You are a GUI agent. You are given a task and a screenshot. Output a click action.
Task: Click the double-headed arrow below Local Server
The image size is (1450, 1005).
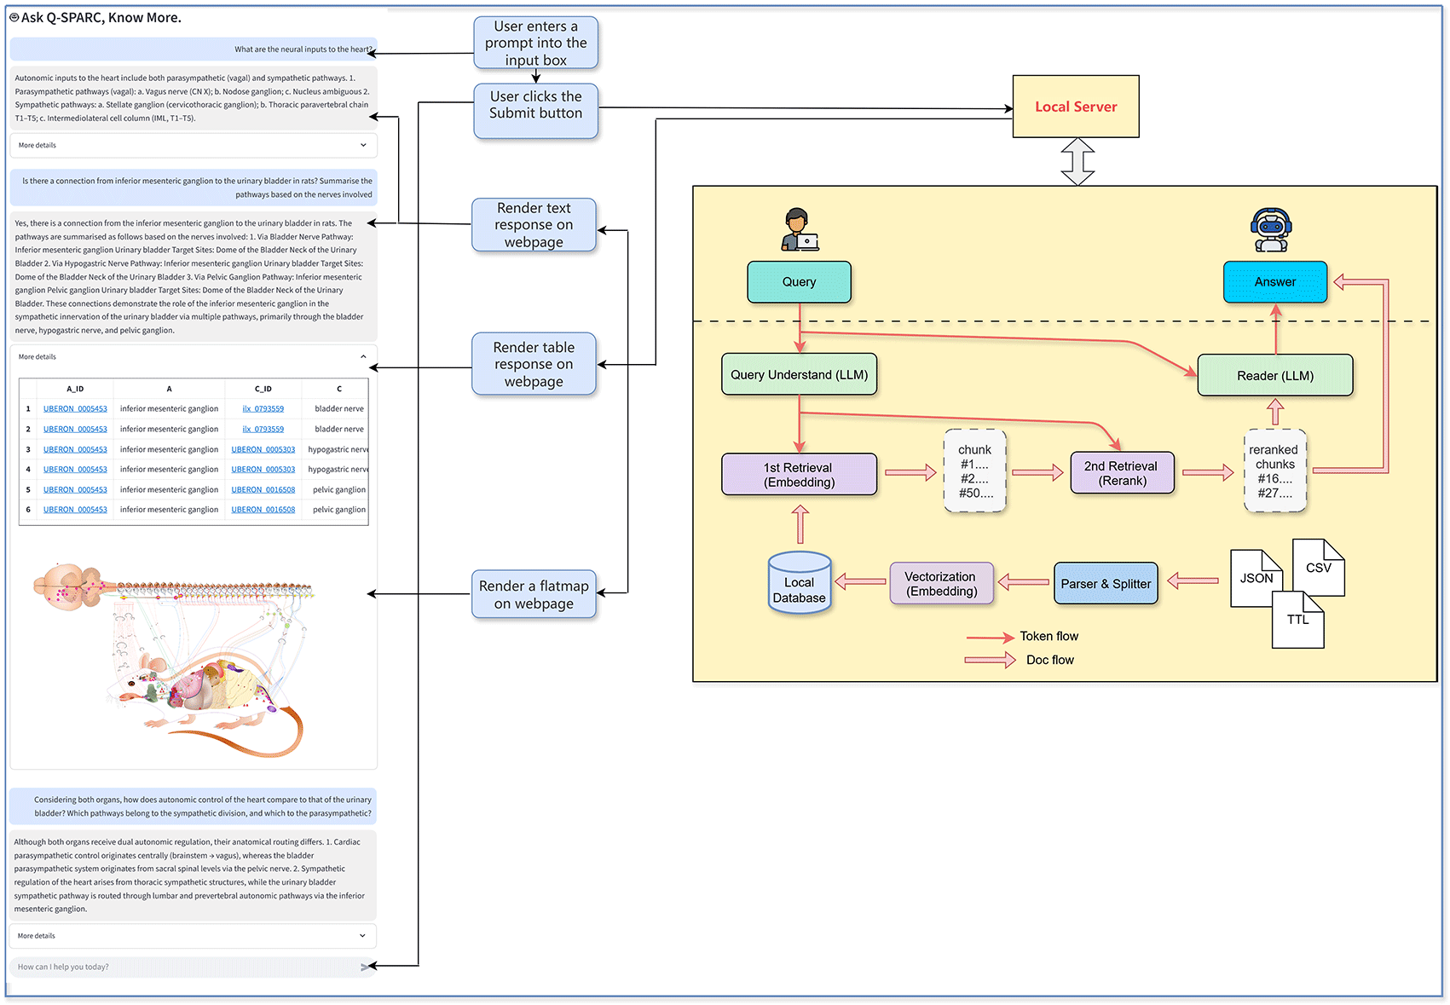click(1077, 161)
